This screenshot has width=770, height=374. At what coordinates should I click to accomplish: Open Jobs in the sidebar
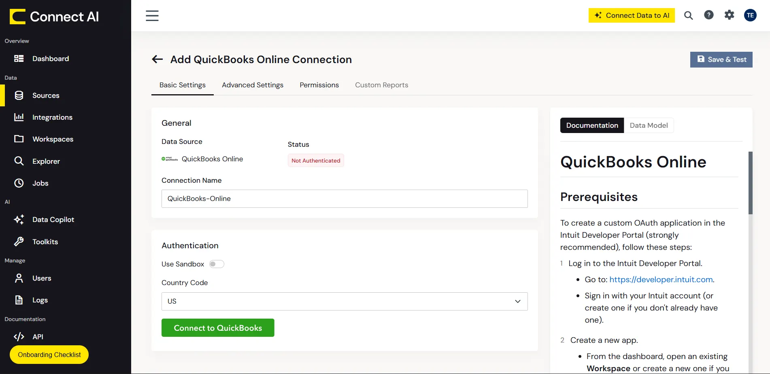[66, 183]
